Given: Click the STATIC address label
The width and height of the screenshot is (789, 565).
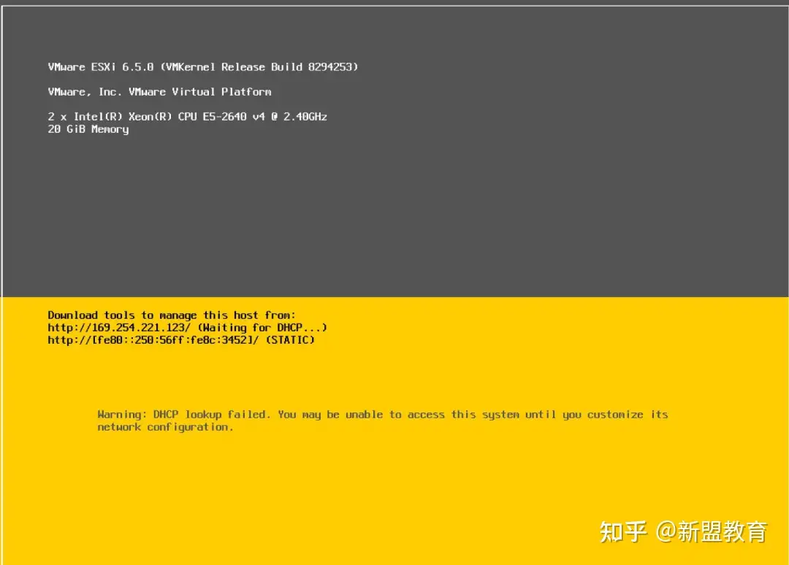Looking at the screenshot, I should (x=290, y=340).
